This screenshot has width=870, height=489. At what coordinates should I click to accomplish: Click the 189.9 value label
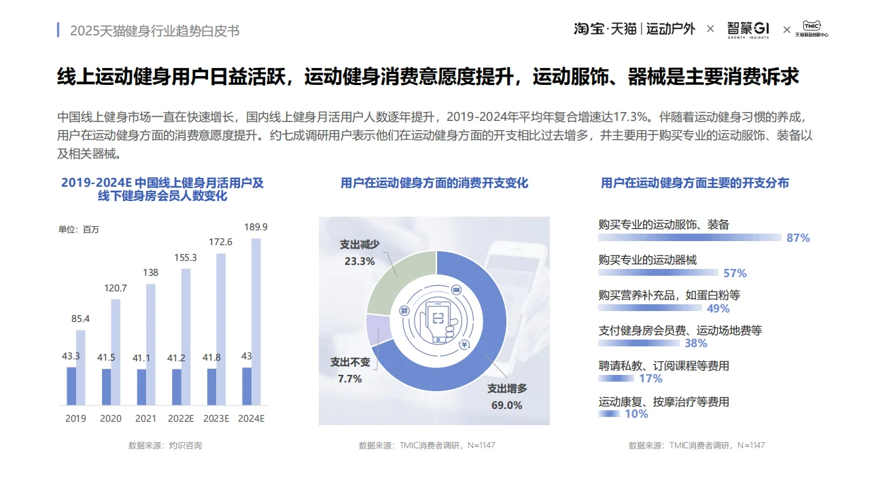[256, 227]
